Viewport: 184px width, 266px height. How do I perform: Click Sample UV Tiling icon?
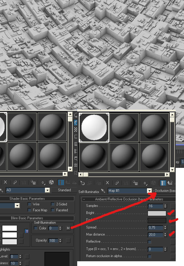[76, 137]
